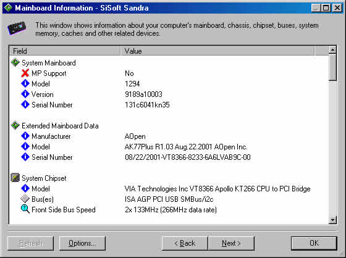Click the magnifier icon beside Front Side Bus Speed
The height and width of the screenshot is (258, 346).
(25, 209)
